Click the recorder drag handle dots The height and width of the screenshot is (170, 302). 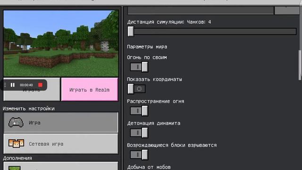(5, 85)
